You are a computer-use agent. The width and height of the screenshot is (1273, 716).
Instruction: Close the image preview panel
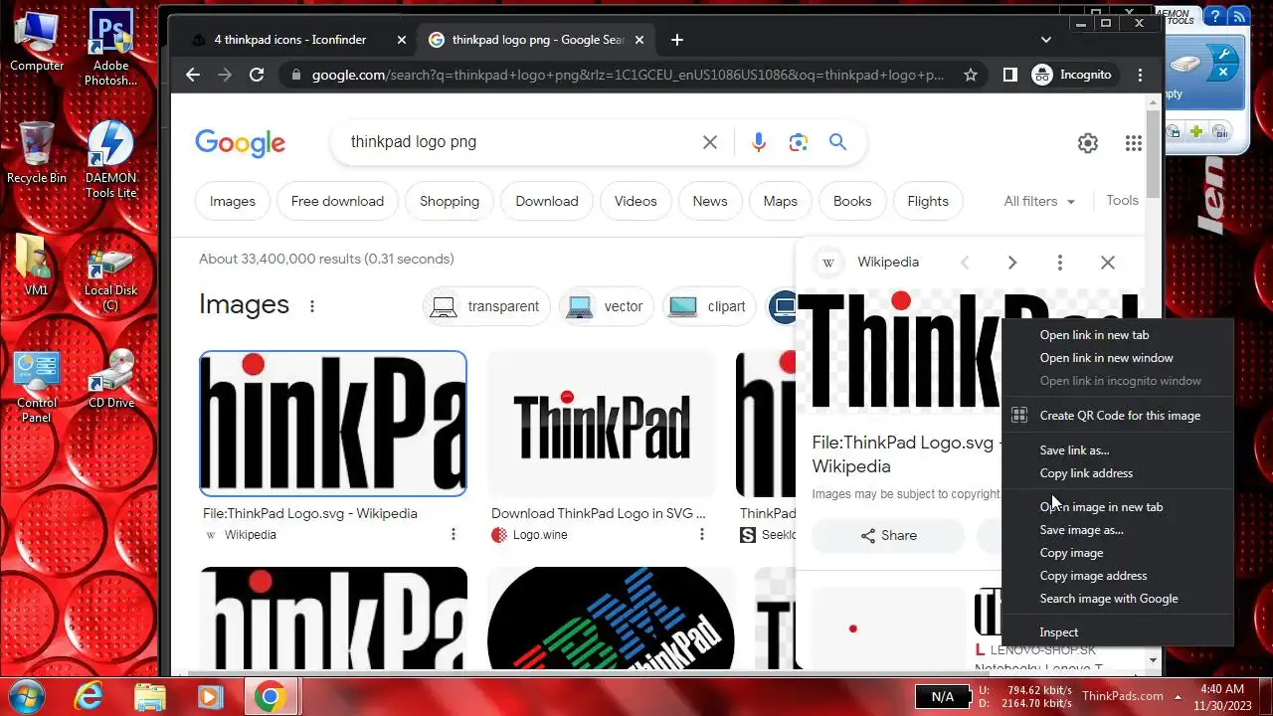pyautogui.click(x=1108, y=263)
